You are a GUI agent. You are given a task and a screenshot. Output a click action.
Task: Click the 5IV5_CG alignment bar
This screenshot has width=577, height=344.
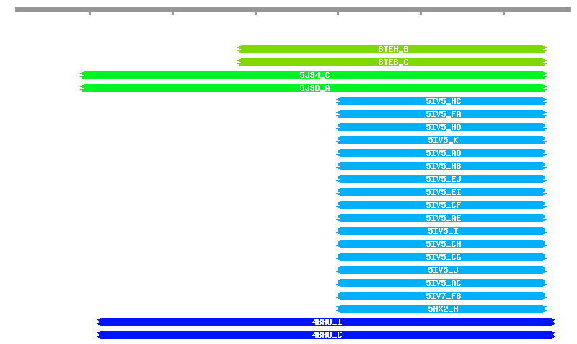tap(441, 257)
